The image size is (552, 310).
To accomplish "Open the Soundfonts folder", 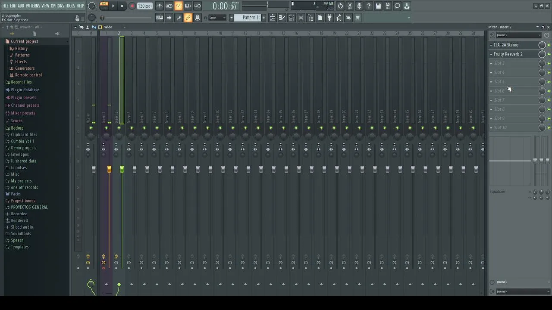I will click(21, 234).
